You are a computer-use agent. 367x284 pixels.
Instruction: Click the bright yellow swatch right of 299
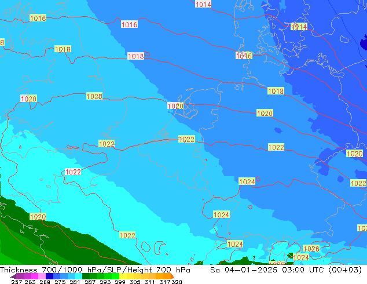pyautogui.click(x=123, y=276)
